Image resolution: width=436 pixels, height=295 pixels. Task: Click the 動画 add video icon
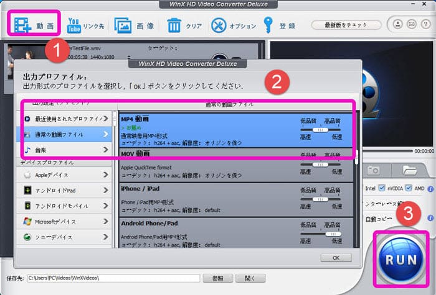click(x=22, y=25)
